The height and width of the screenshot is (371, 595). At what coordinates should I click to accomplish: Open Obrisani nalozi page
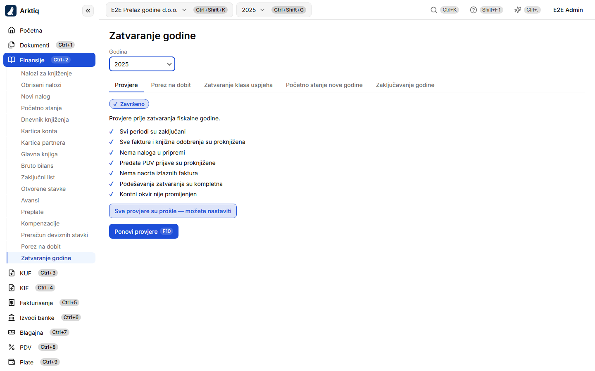51,85
